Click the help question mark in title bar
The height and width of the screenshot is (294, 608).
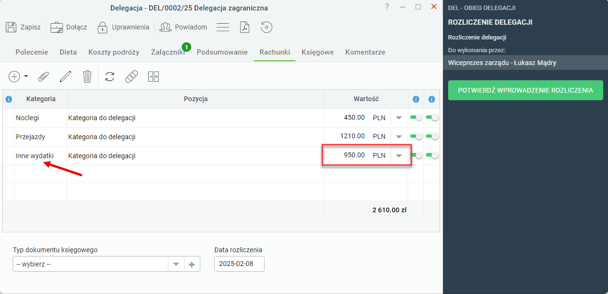387,7
